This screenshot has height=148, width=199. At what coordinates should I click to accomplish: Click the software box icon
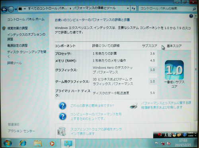62,131
